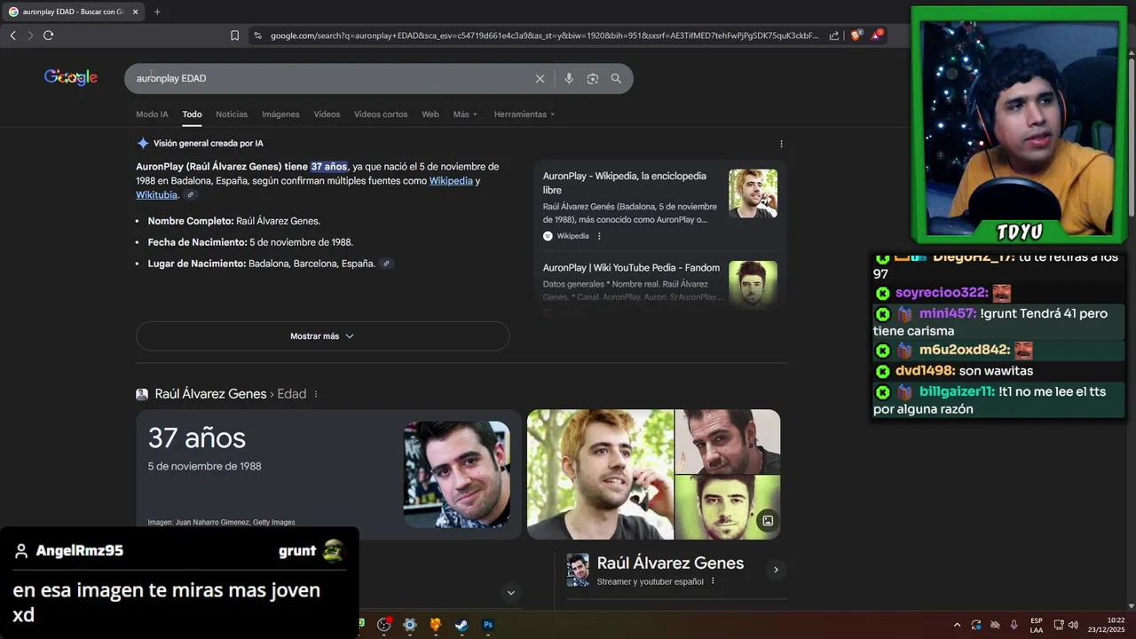Open AuronPlay - Wikipedia, la enciclopedia libre result
Image resolution: width=1136 pixels, height=639 pixels.
(x=625, y=183)
